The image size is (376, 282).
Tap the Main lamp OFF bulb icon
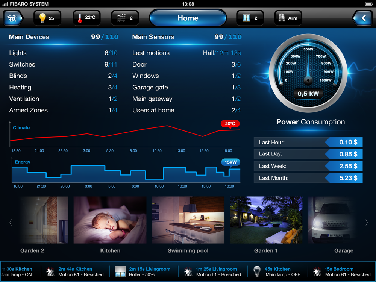point(257,272)
